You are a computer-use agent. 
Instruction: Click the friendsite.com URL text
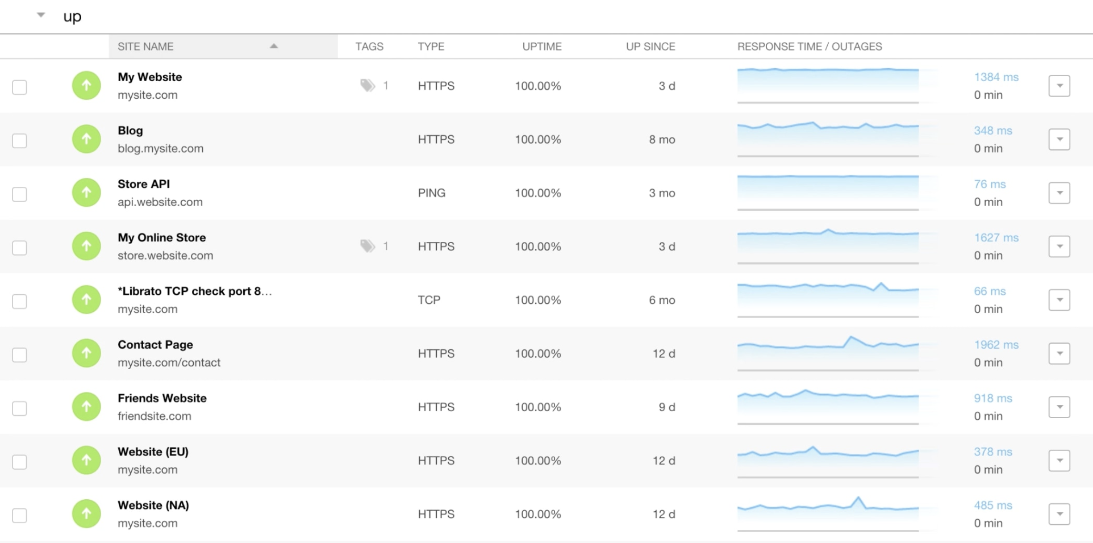[x=155, y=416]
